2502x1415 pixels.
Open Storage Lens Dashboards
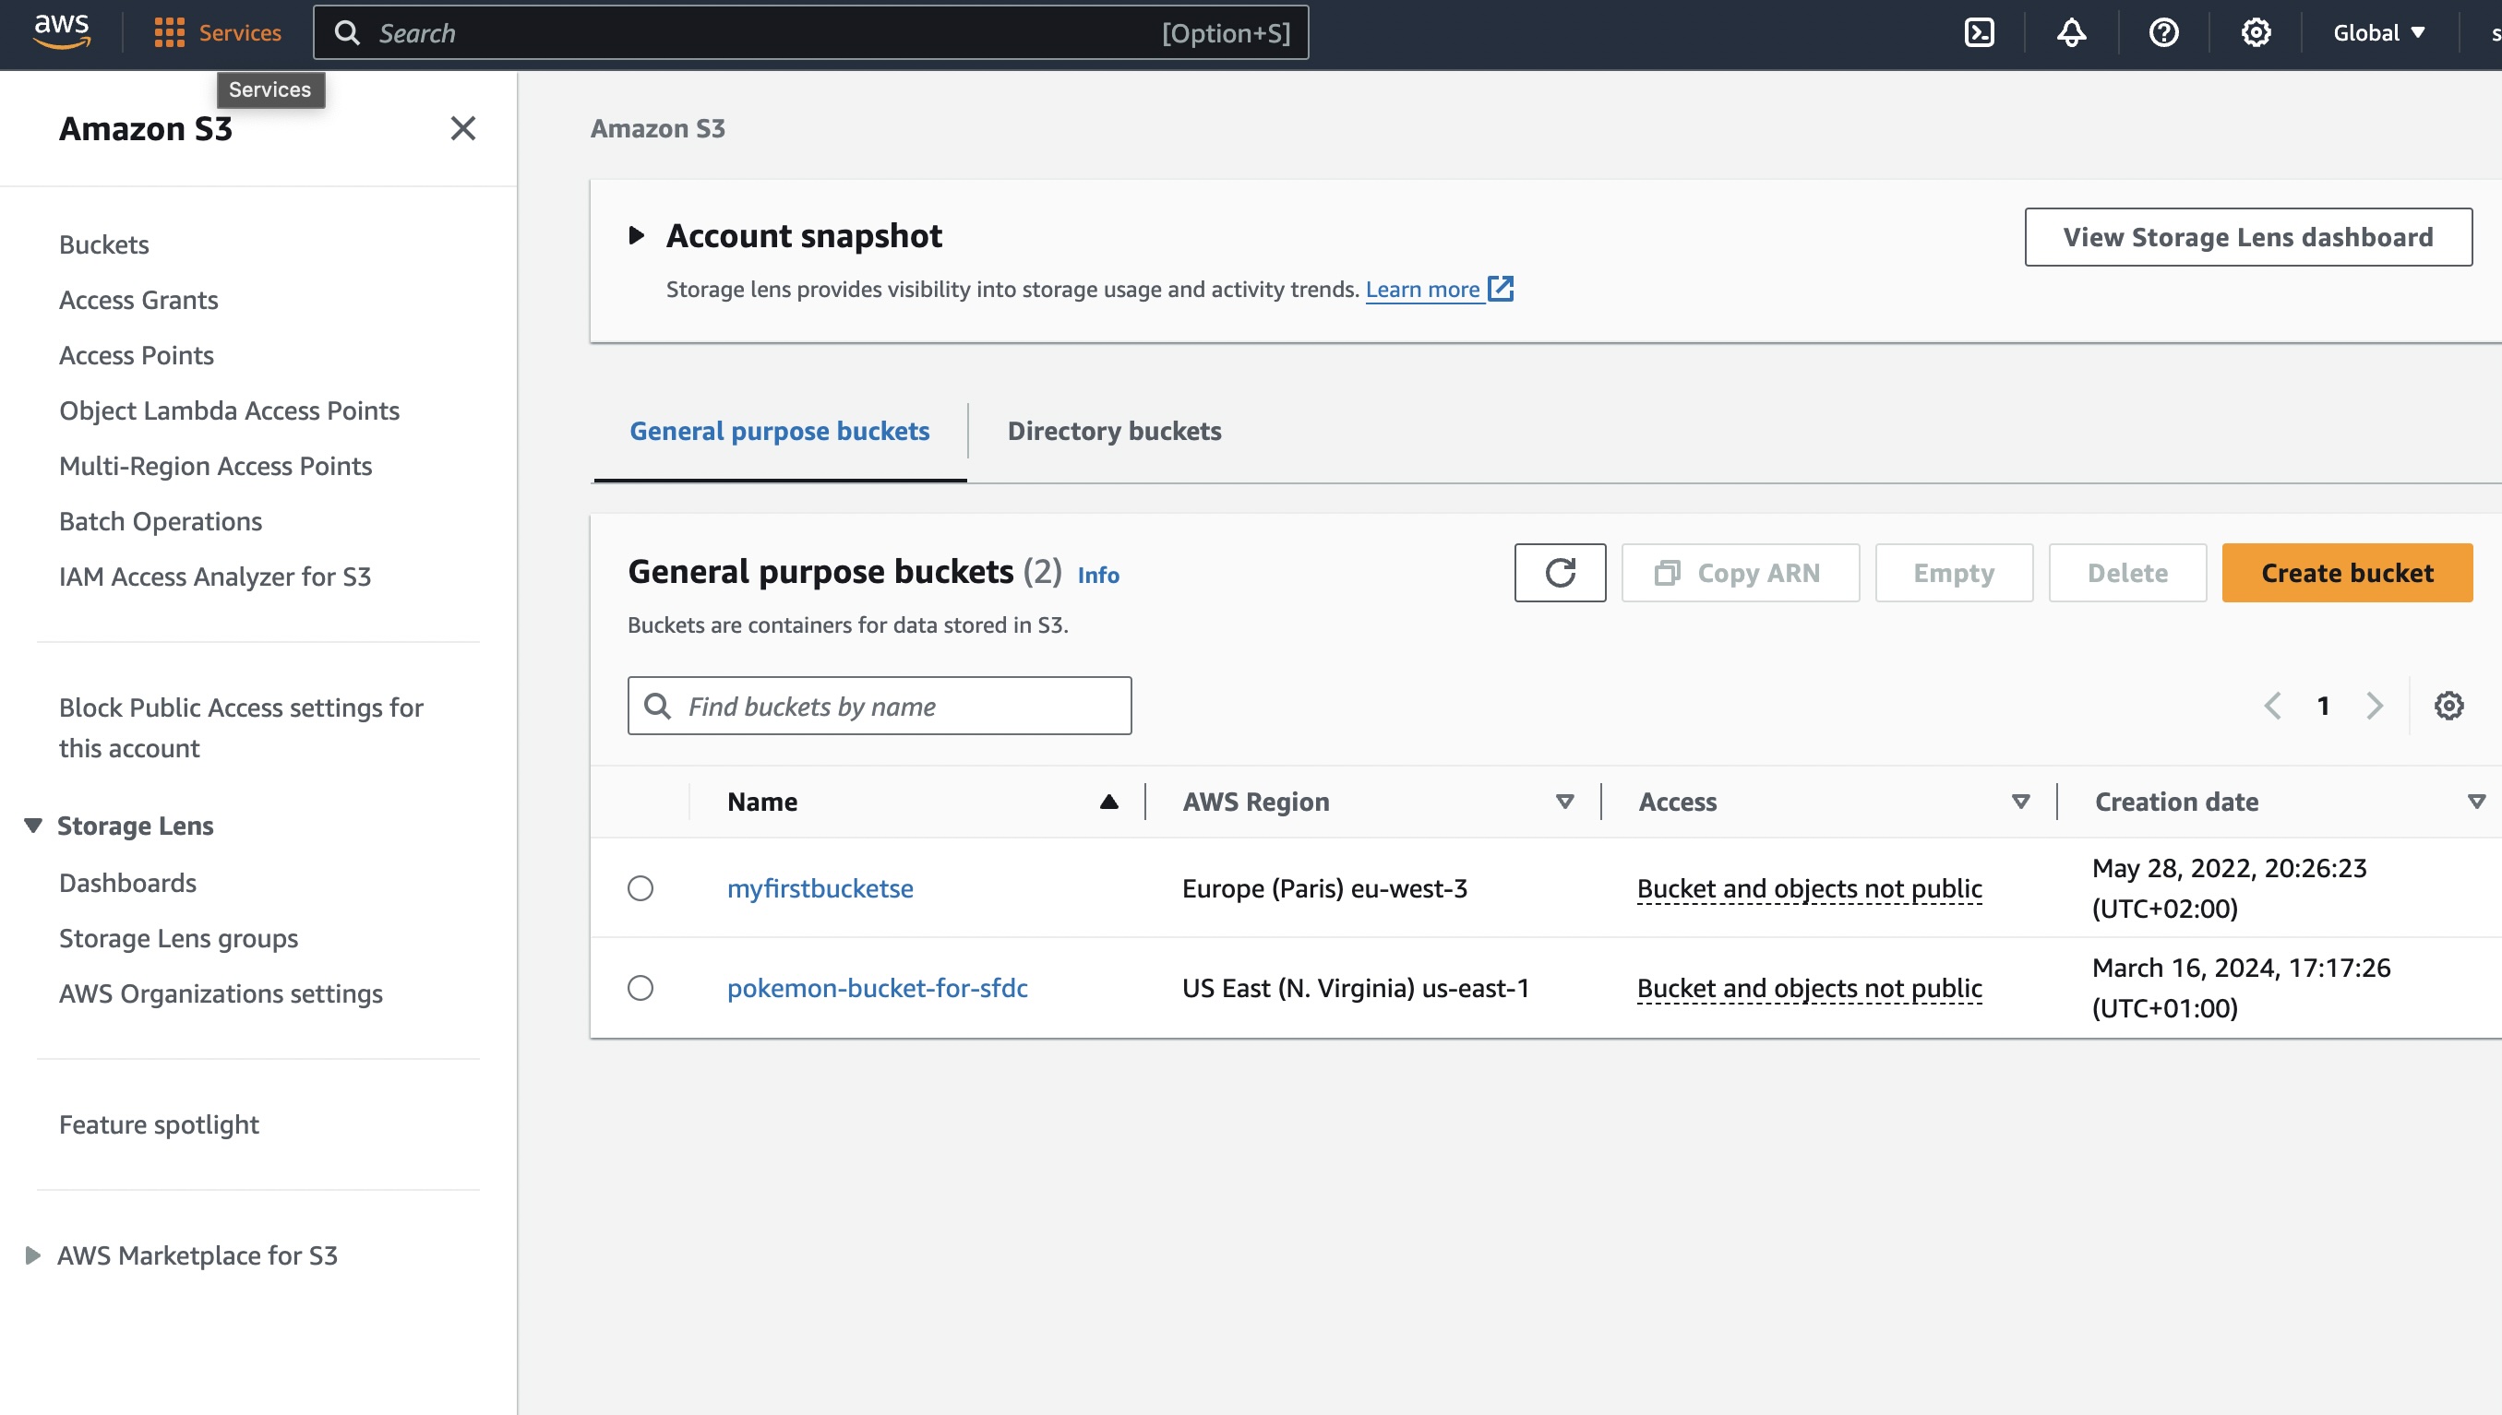[x=127, y=883]
